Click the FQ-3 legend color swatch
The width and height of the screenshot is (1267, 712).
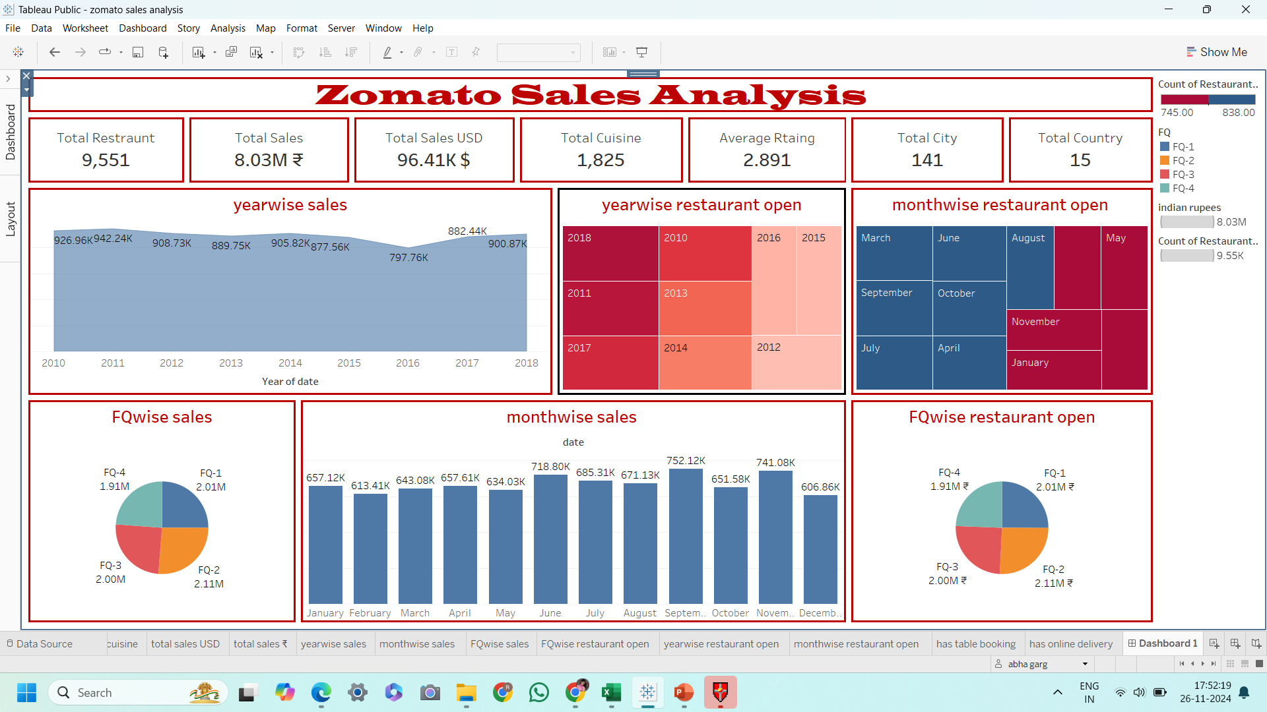(x=1165, y=175)
